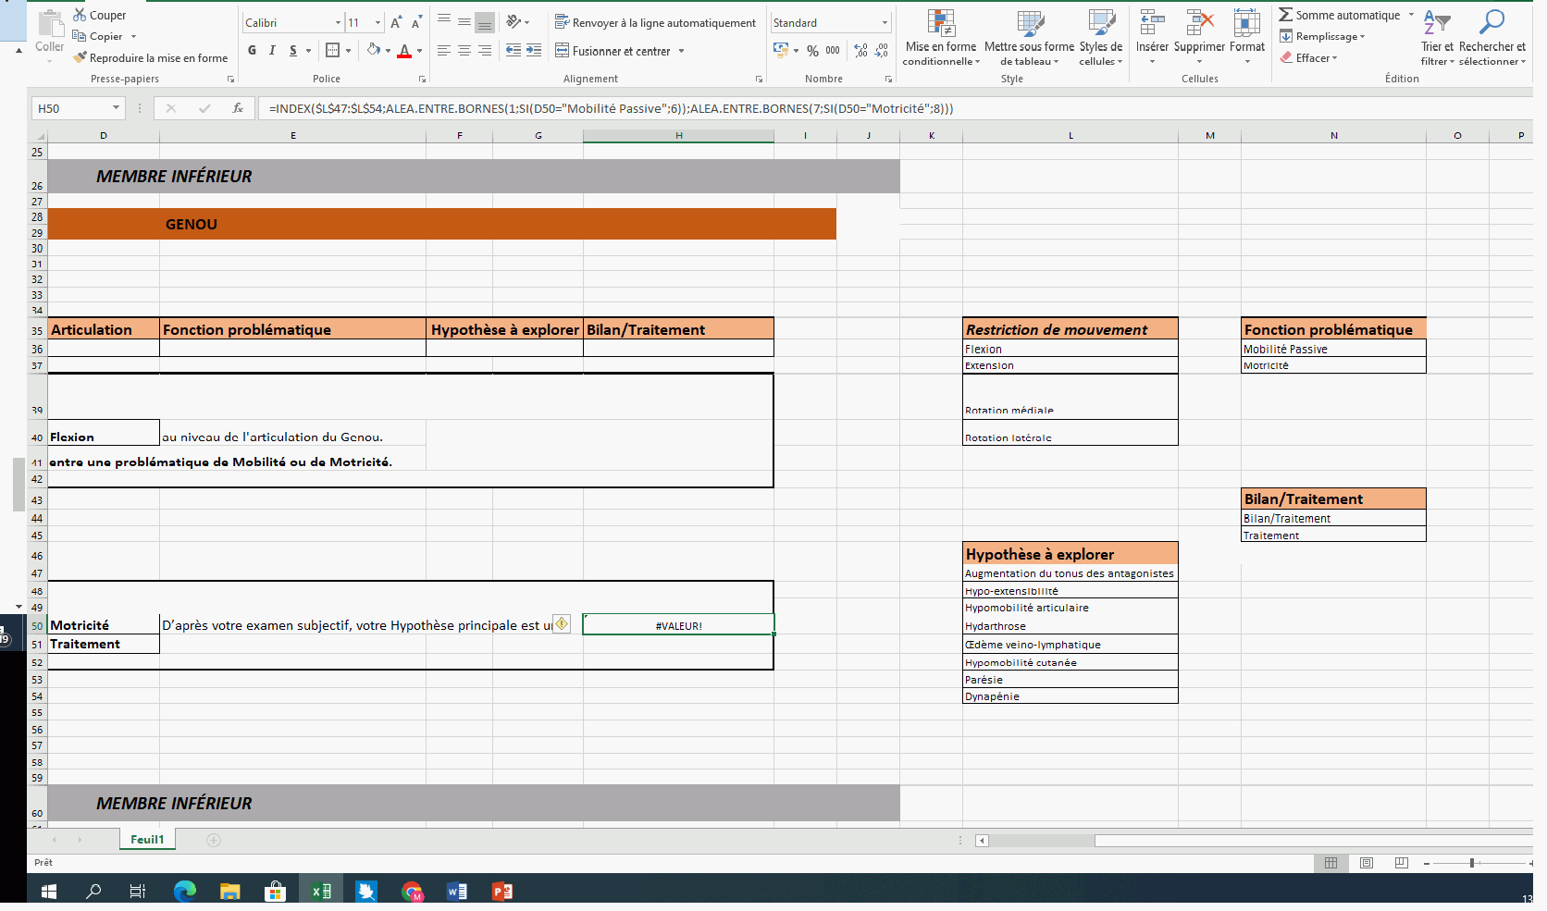Click the borders icon in Police group
The height and width of the screenshot is (911, 1547).
point(333,50)
